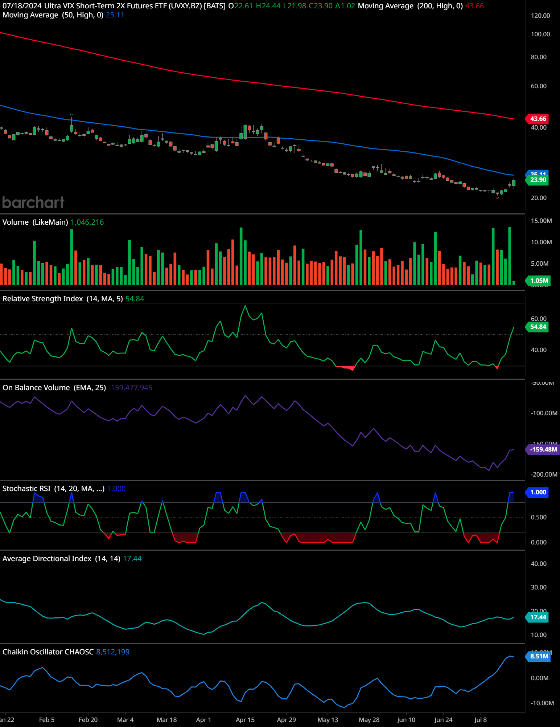Image resolution: width=560 pixels, height=727 pixels.
Task: Click the 80.00 price axis label
Action: point(539,57)
